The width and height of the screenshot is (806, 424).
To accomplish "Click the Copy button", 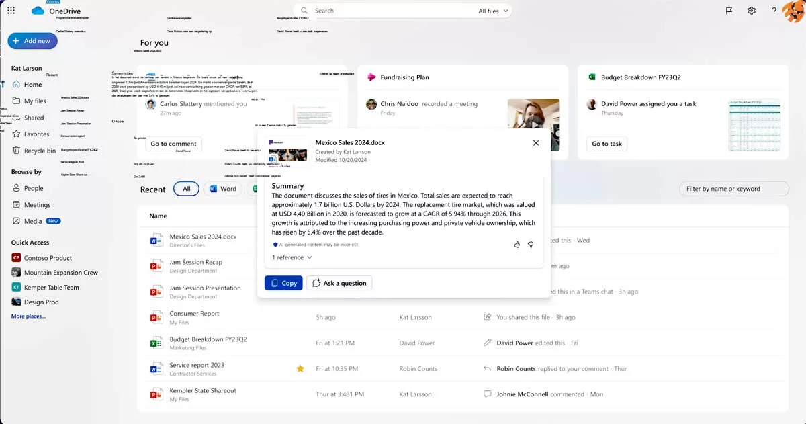I will pyautogui.click(x=283, y=283).
